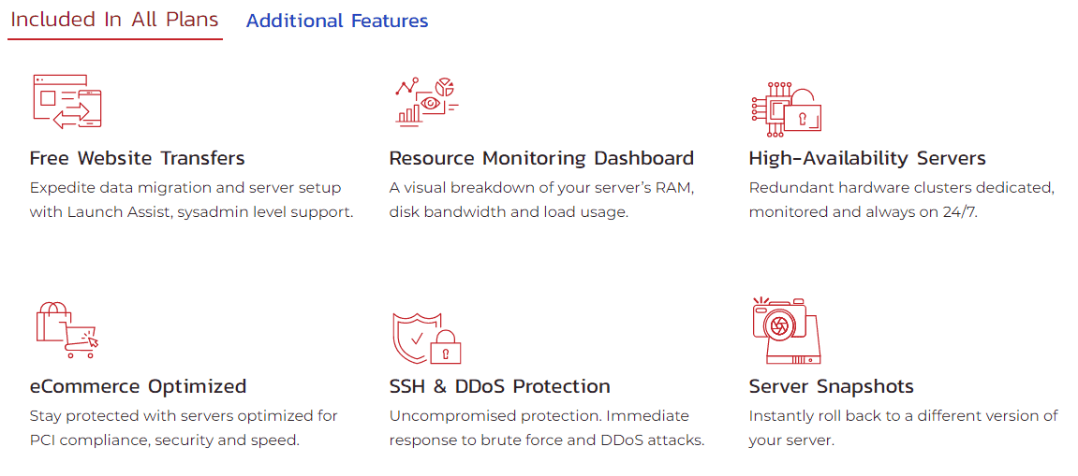Click the eCommerce Optimized heading
Screen dimensions: 1078x476
[139, 386]
